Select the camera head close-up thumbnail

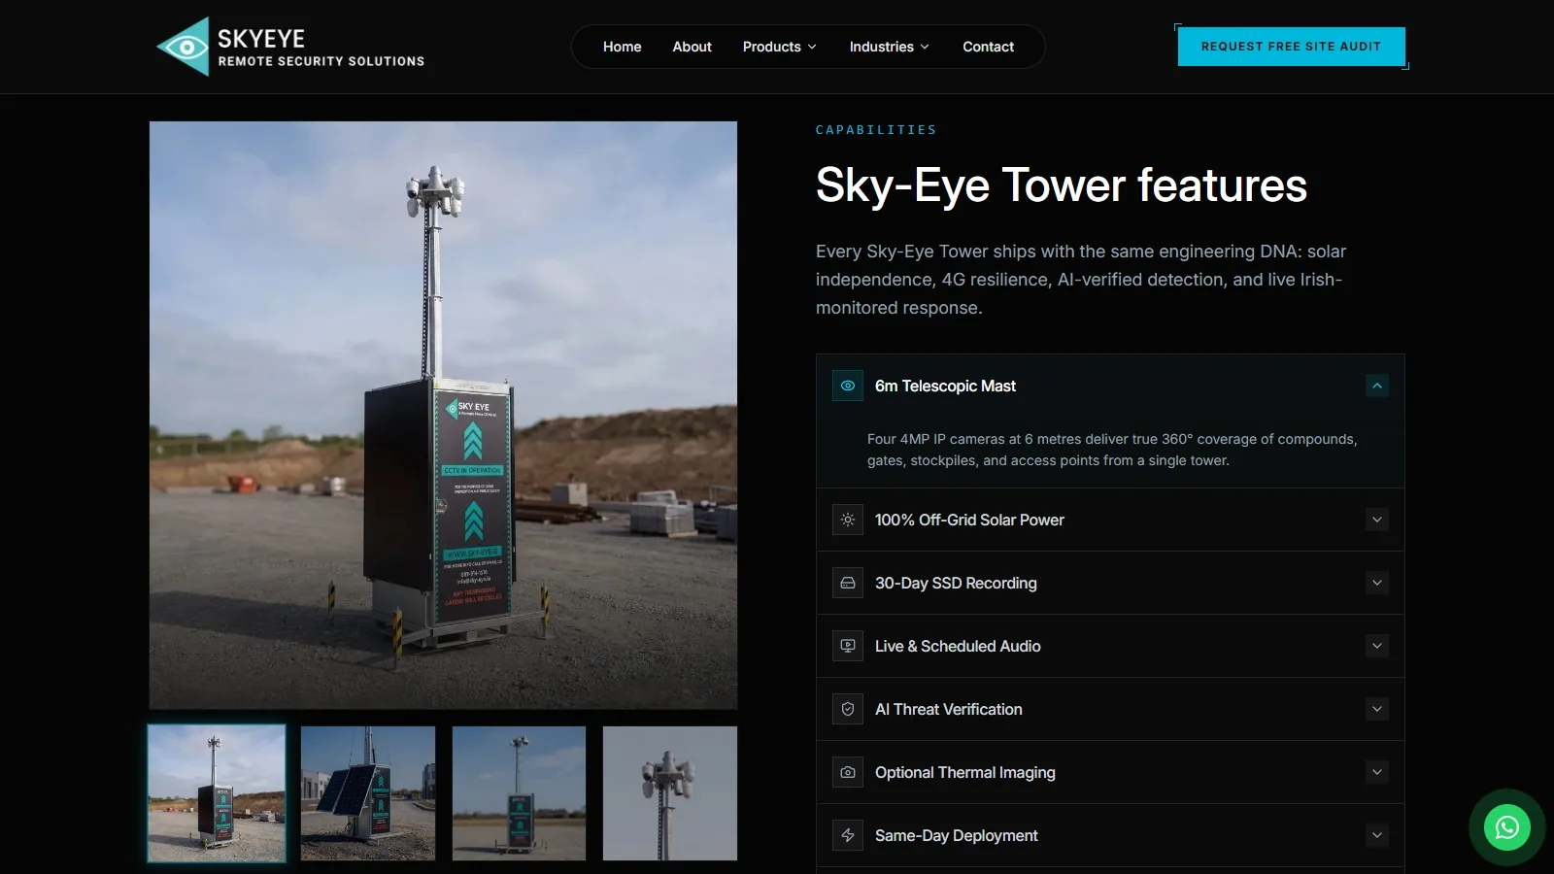pyautogui.click(x=670, y=793)
